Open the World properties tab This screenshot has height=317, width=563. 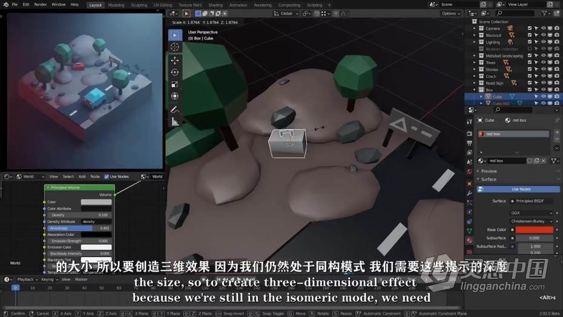coord(469,172)
